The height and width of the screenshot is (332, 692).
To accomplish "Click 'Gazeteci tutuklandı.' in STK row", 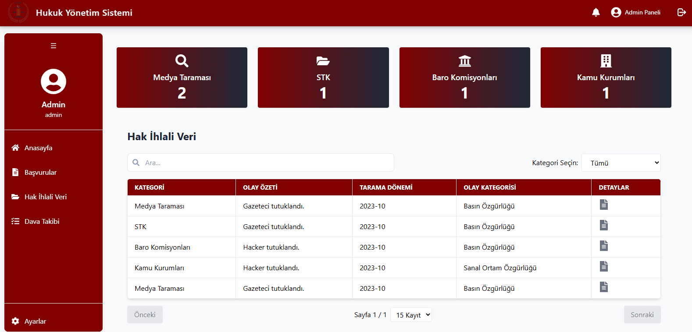I will click(x=274, y=226).
